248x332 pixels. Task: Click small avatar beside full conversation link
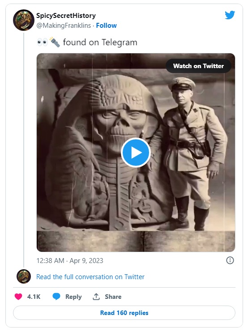[24, 276]
